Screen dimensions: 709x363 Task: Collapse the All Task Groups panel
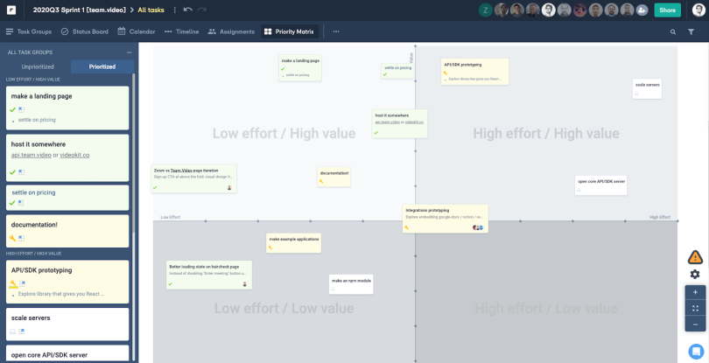(130, 52)
